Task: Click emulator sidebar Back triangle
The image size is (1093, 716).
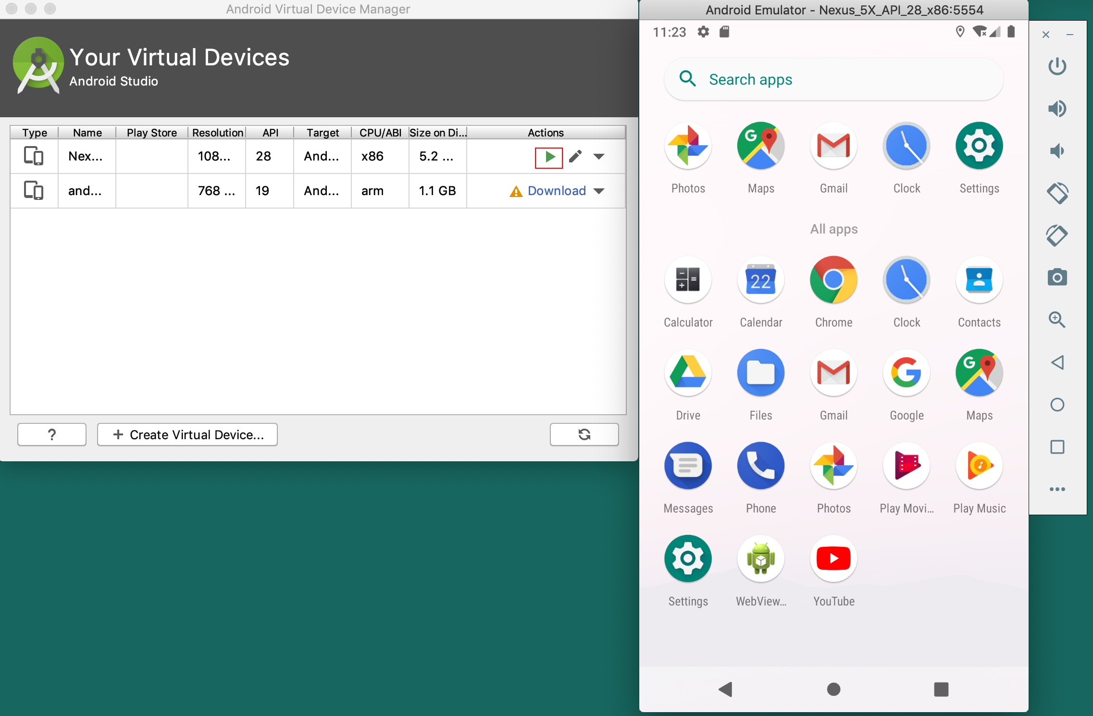Action: (x=1057, y=362)
